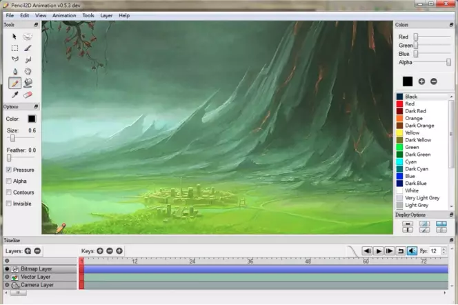The image size is (458, 305).
Task: Float the Tools panel
Action: point(37,25)
